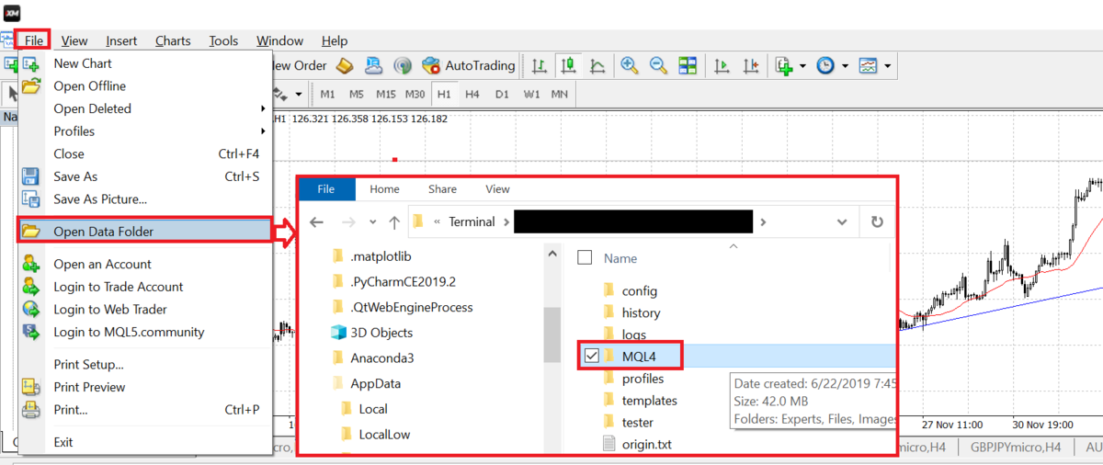Click the Metaeditor book icon in toolbar
Viewport: 1103px width, 465px height.
(x=344, y=65)
